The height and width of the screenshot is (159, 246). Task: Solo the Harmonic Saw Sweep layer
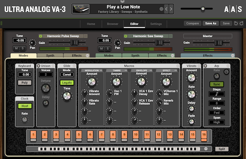click(108, 48)
